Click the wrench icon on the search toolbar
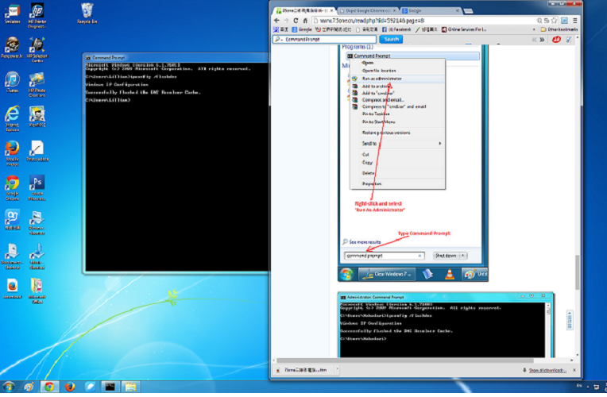This screenshot has height=397, width=607. click(x=569, y=40)
